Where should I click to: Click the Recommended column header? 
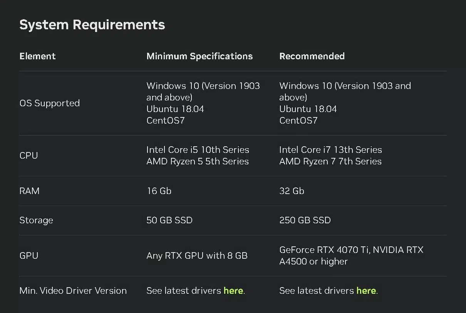312,56
